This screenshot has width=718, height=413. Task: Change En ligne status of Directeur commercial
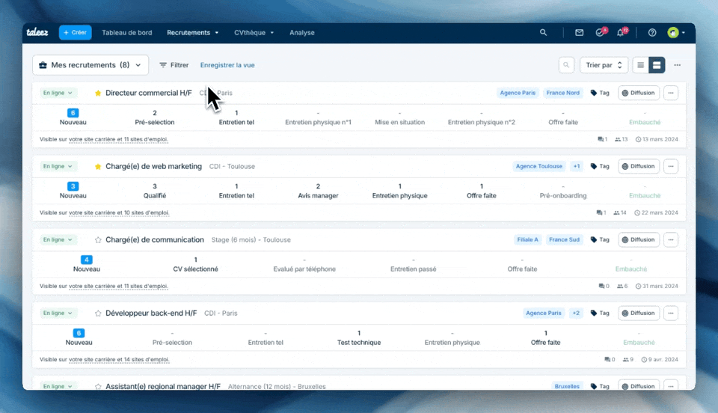click(x=58, y=93)
